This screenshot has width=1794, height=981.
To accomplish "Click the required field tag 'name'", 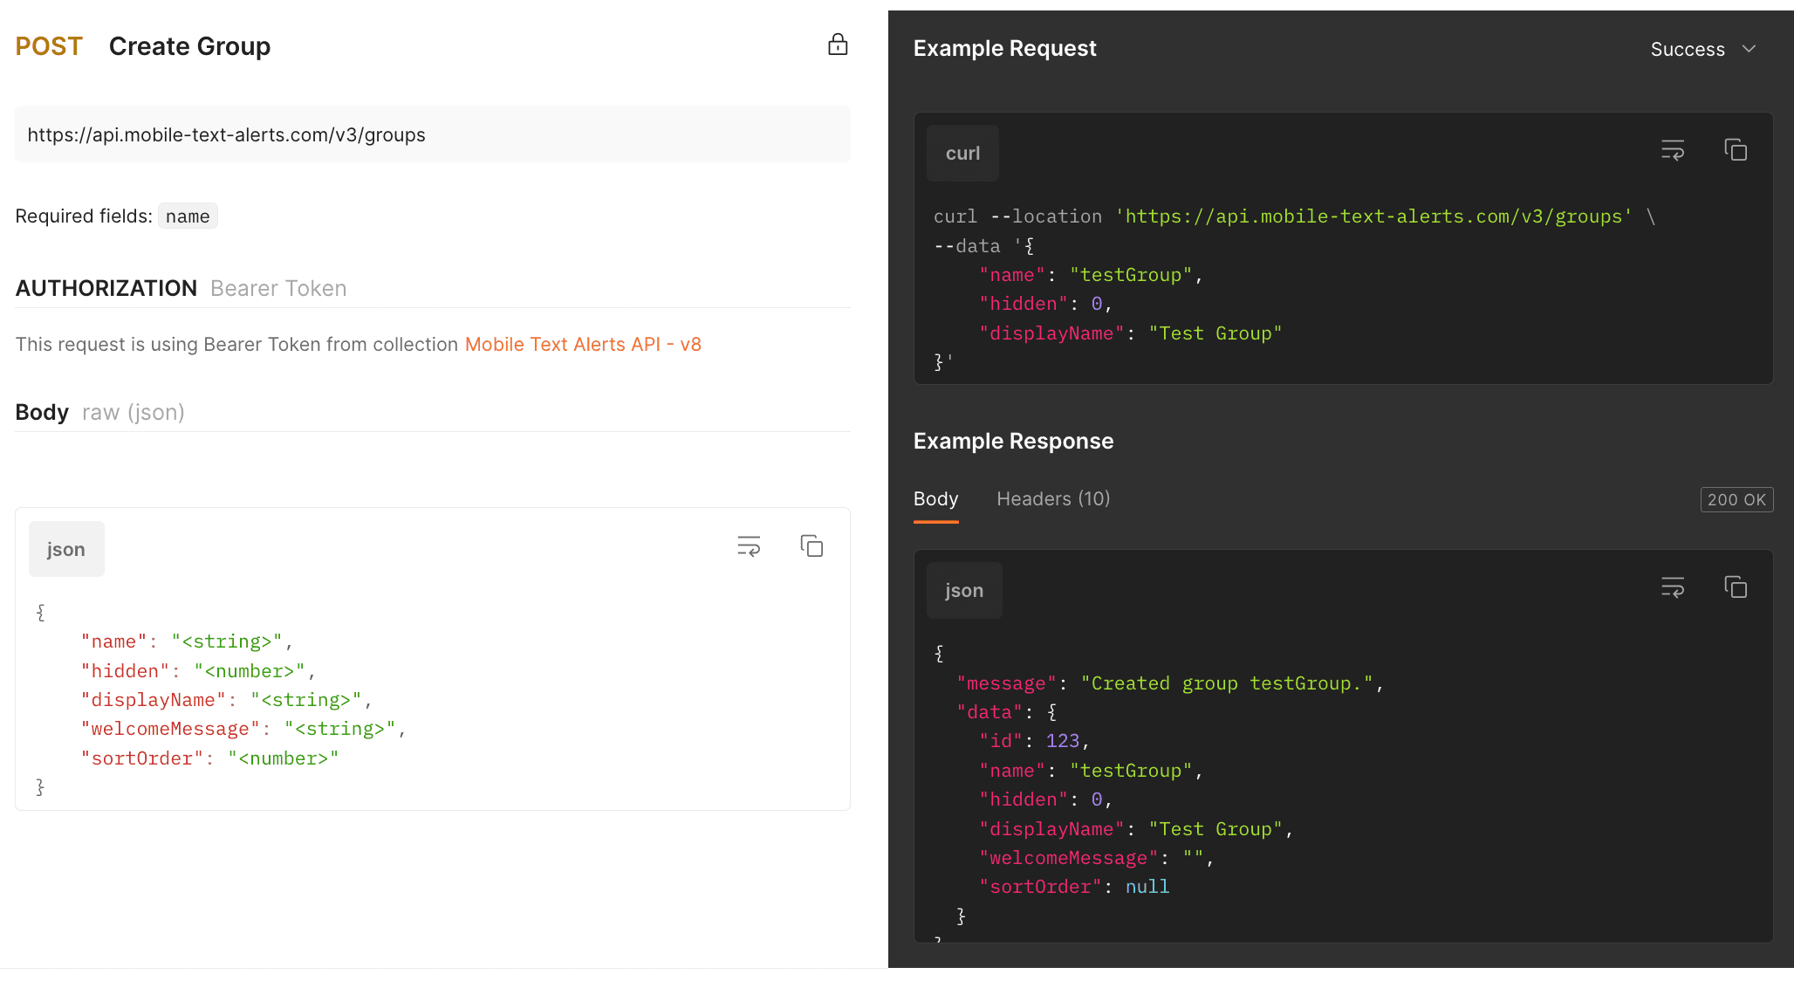I will 188,216.
